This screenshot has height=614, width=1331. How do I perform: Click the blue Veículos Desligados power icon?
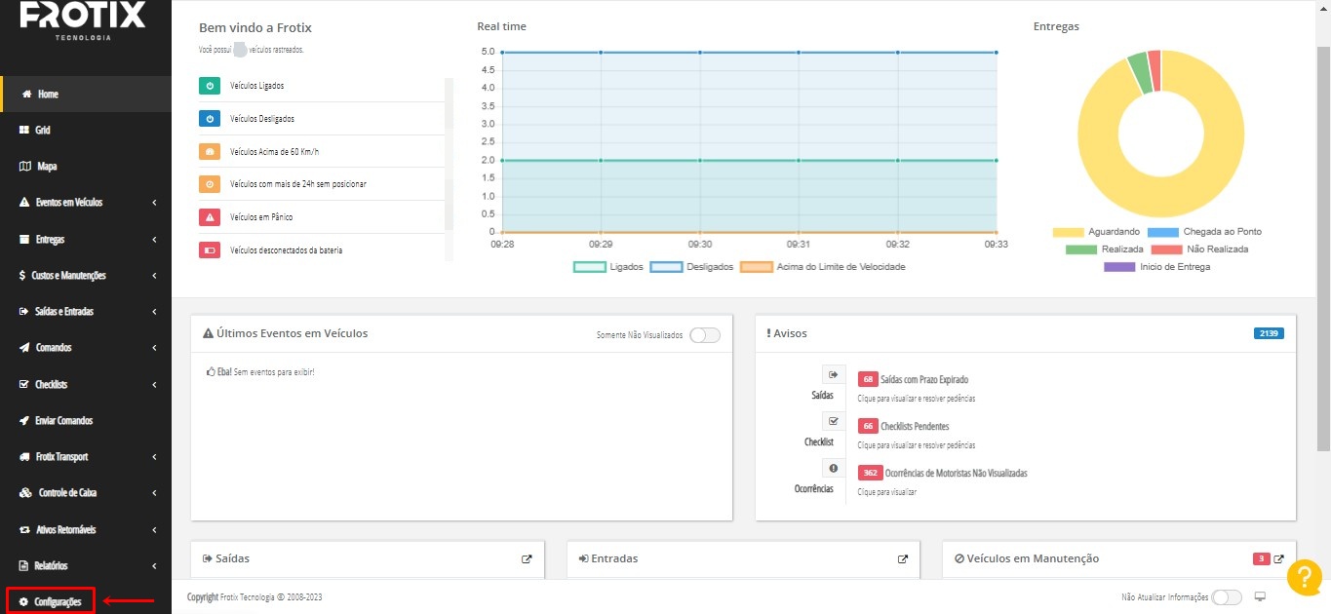[210, 119]
